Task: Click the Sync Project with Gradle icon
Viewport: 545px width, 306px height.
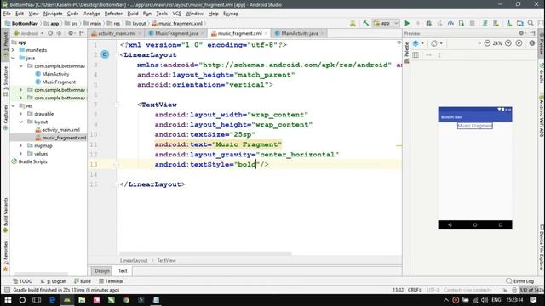Action: 485,23
